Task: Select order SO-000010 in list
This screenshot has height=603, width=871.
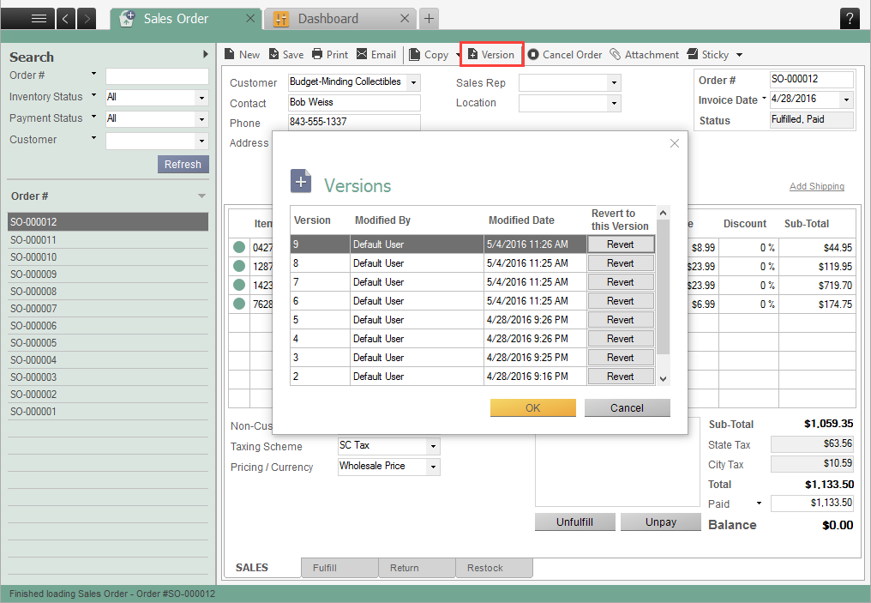Action: tap(108, 257)
